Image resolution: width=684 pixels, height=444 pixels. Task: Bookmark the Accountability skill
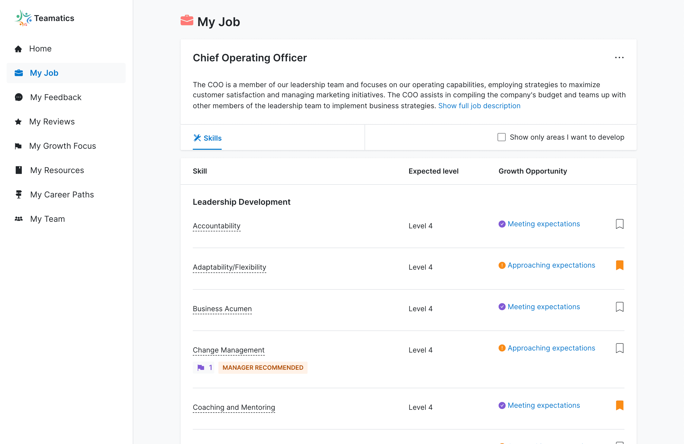(x=619, y=224)
